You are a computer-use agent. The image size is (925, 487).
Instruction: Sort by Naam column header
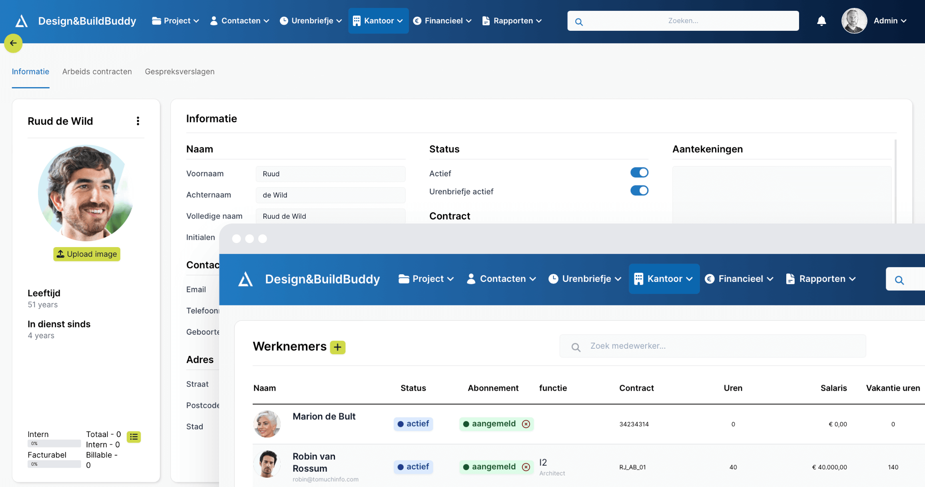coord(265,388)
